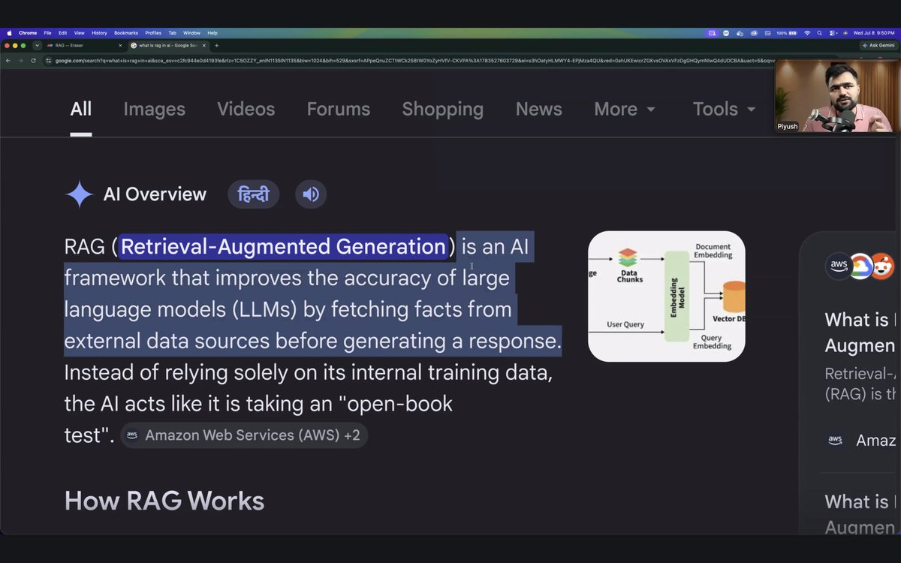This screenshot has width=901, height=563.
Task: Expand the Tools dropdown
Action: pos(724,109)
